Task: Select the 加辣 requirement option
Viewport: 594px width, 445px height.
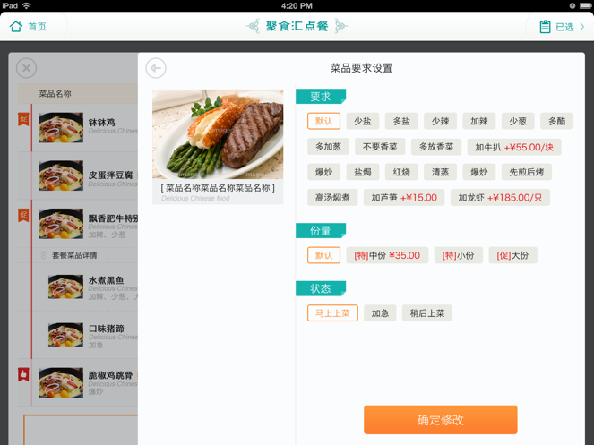Action: (x=479, y=122)
